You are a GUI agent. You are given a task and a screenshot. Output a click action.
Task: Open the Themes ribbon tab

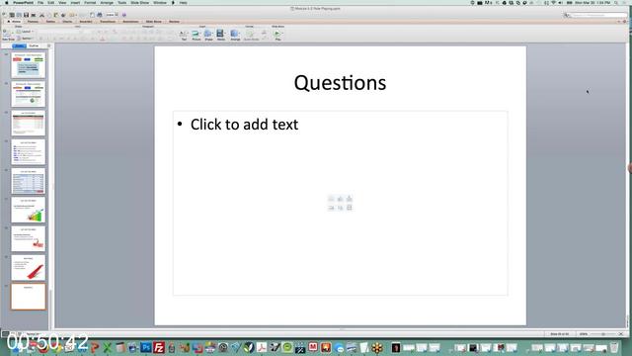pos(33,22)
